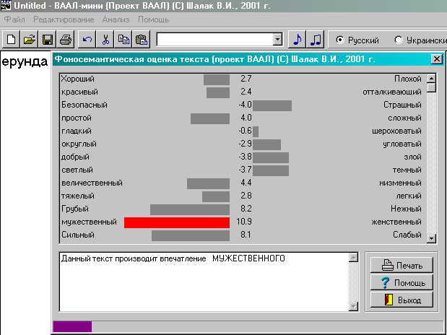
Task: Click inside the toolbar combo box field
Action: [x=214, y=39]
